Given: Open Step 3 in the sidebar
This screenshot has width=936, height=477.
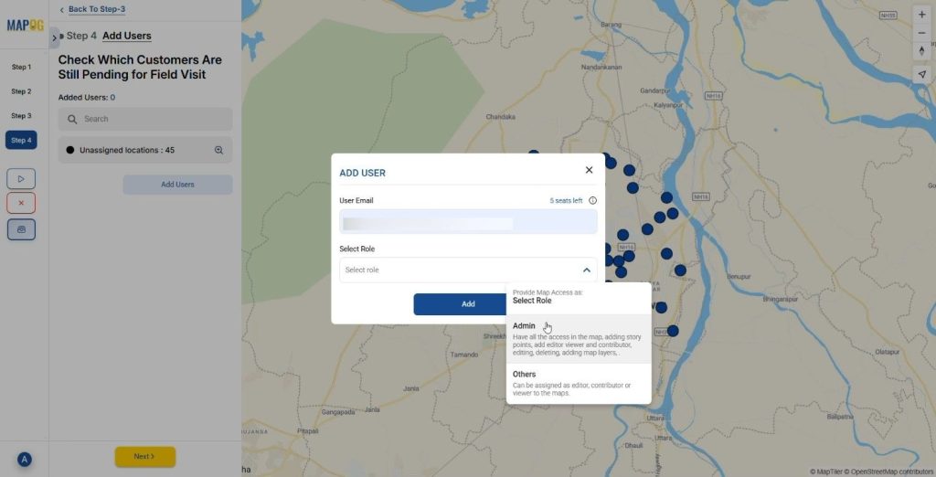Looking at the screenshot, I should point(21,116).
